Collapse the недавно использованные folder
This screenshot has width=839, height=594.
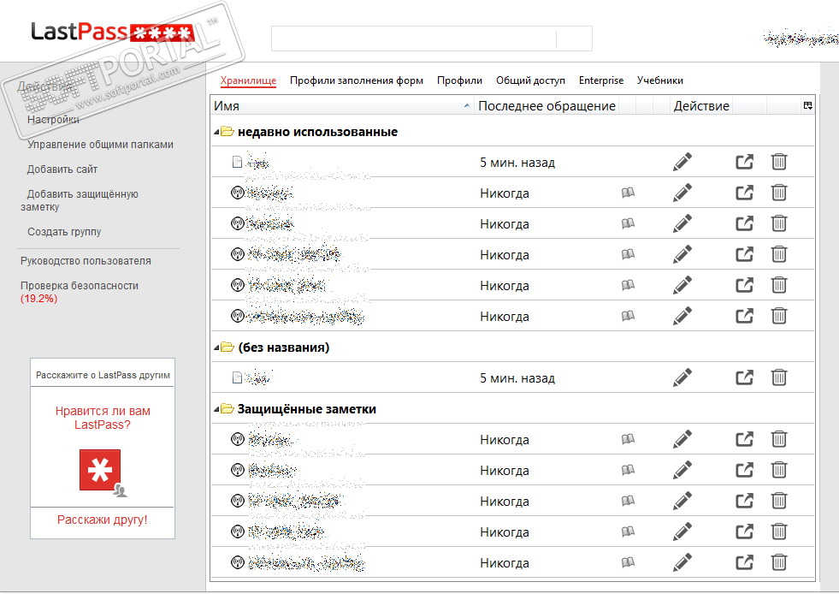[x=216, y=132]
